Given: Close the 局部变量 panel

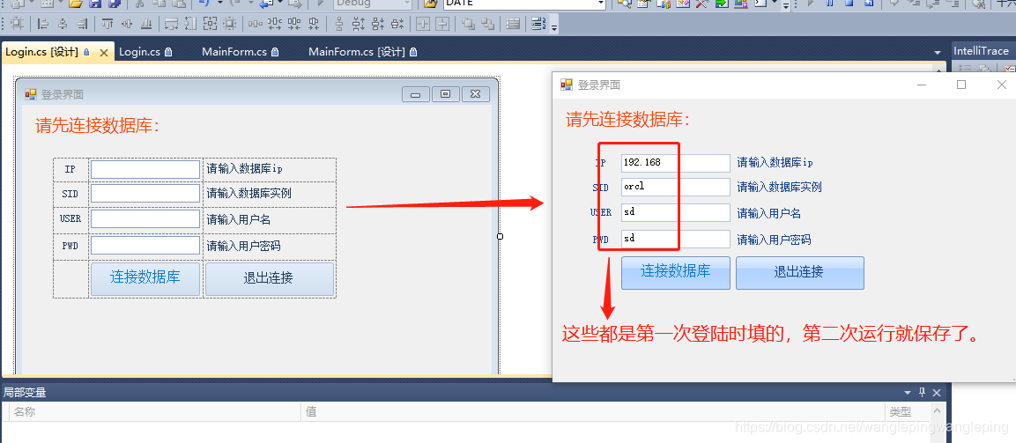Looking at the screenshot, I should [937, 393].
